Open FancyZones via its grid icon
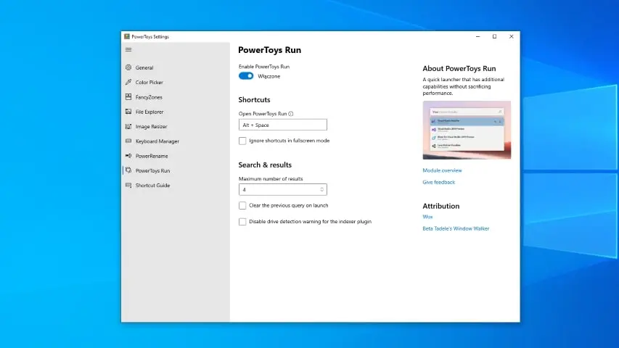619x348 pixels. point(128,97)
